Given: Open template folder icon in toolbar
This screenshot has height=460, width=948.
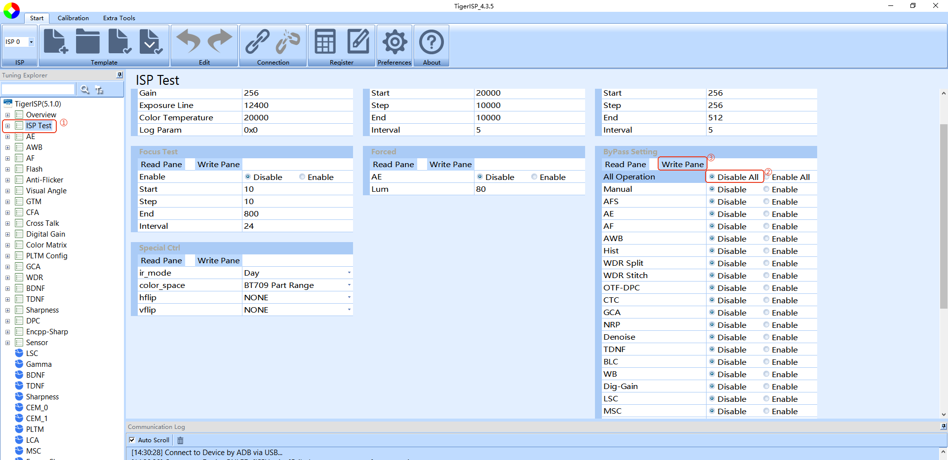Looking at the screenshot, I should point(88,41).
